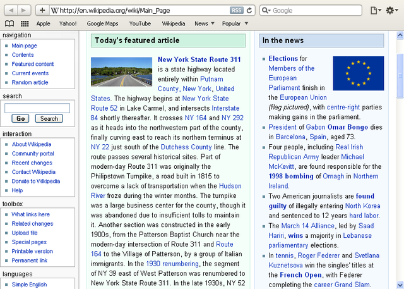404x289 pixels.
Task: Open the page menu dropdown
Action: (x=376, y=10)
